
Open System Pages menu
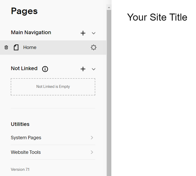(53, 138)
